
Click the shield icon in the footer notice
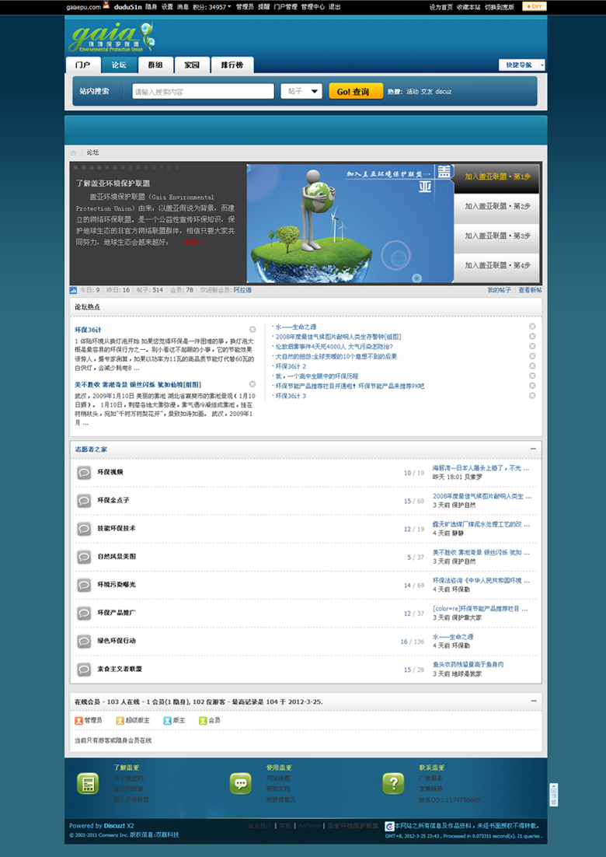coord(389,826)
